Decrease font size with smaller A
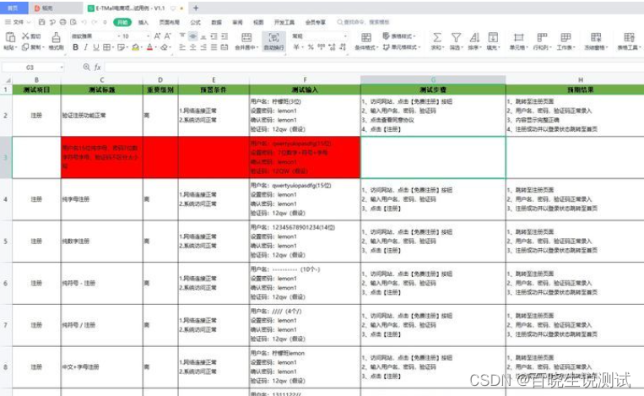This screenshot has height=396, width=644. [168, 36]
